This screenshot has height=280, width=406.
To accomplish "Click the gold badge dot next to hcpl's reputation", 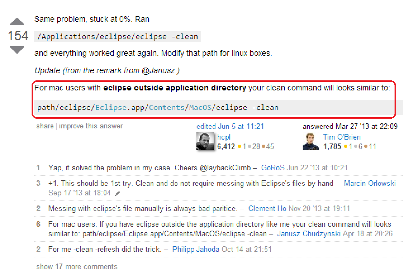I will click(240, 146).
